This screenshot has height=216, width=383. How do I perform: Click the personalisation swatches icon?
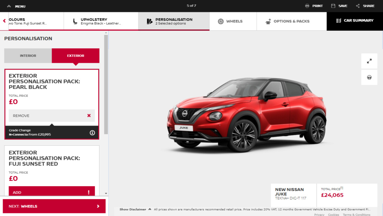pos(150,21)
